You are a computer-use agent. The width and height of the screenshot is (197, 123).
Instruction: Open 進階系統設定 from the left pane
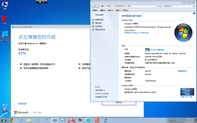pos(100,30)
